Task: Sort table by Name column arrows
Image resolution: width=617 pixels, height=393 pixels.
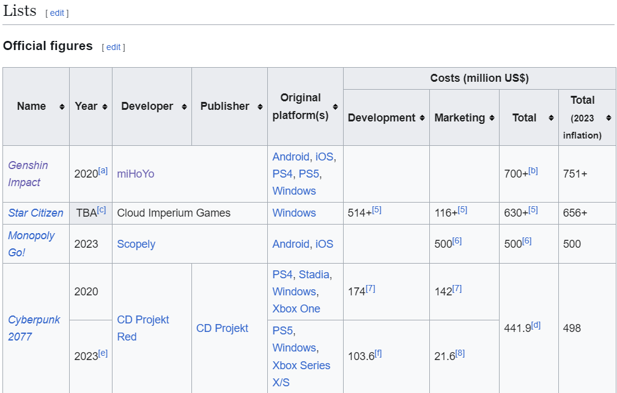Action: click(62, 107)
